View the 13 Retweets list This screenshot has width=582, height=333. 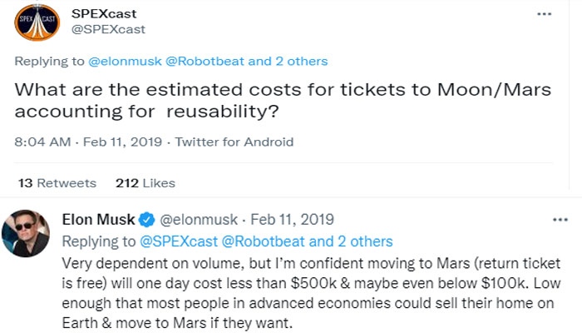(x=57, y=183)
